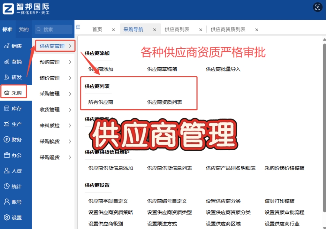
Task: Open the 办公 office module
Action: [13, 155]
